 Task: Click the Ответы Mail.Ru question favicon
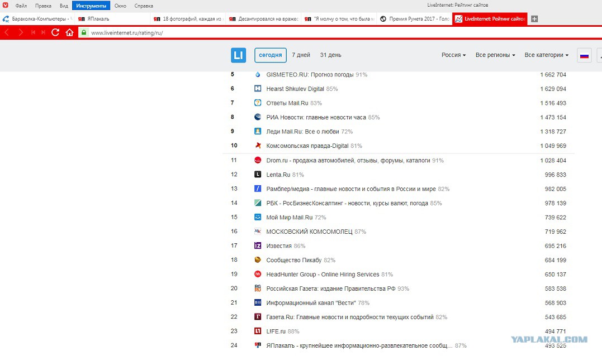pos(258,103)
